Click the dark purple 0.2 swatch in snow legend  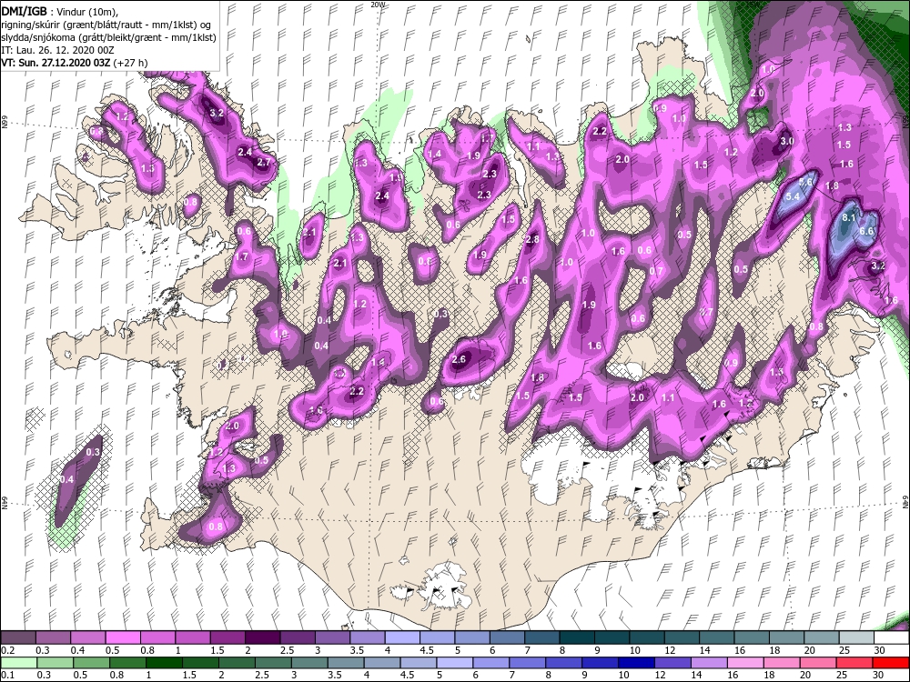[x=18, y=637]
